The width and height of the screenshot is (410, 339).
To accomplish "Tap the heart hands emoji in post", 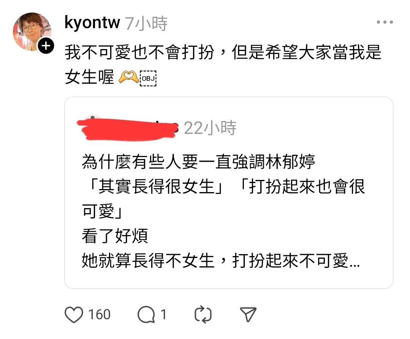I will tap(129, 77).
